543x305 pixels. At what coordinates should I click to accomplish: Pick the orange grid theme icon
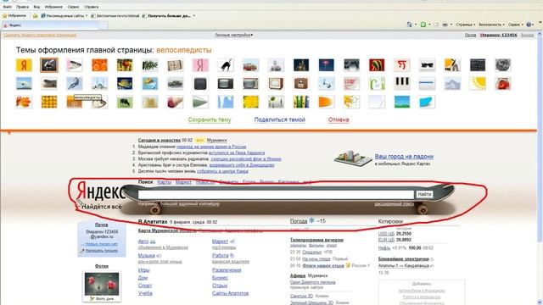49,102
